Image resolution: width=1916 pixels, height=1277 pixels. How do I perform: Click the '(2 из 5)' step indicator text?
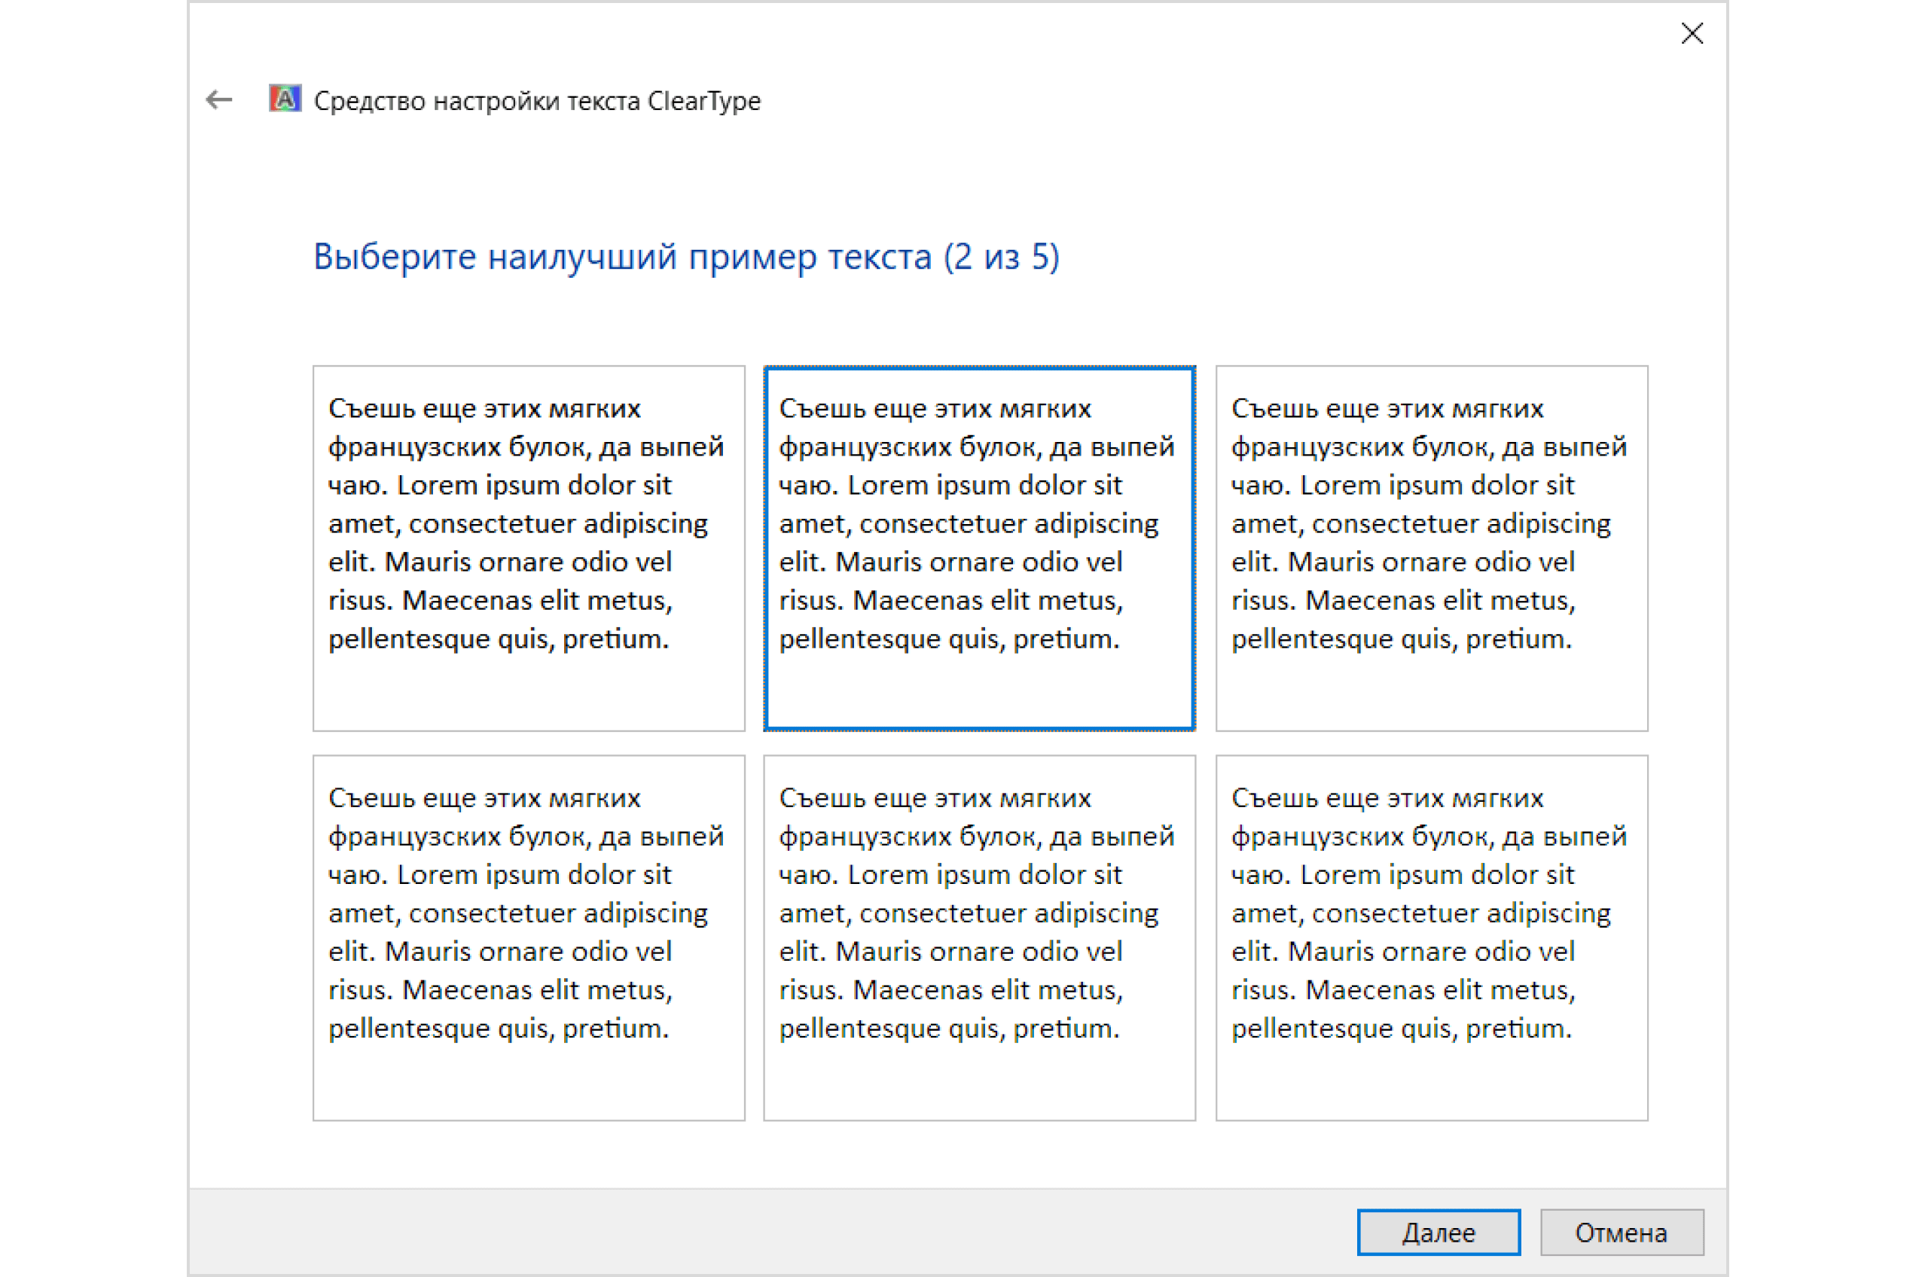tap(1001, 258)
